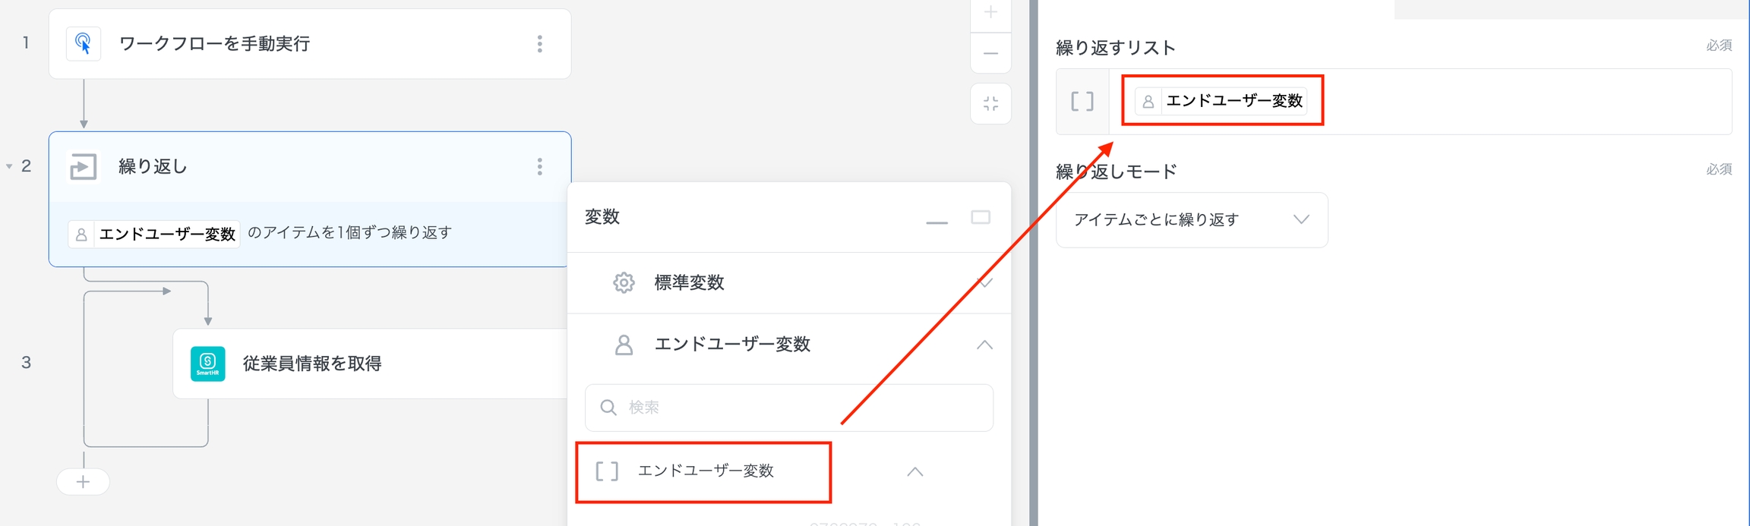The width and height of the screenshot is (1750, 526).
Task: Zoom out the workflow canvas
Action: click(x=990, y=53)
